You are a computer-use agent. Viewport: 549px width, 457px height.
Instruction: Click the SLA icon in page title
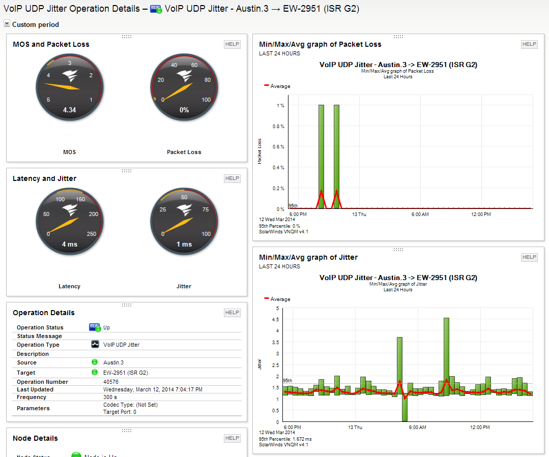click(x=156, y=10)
